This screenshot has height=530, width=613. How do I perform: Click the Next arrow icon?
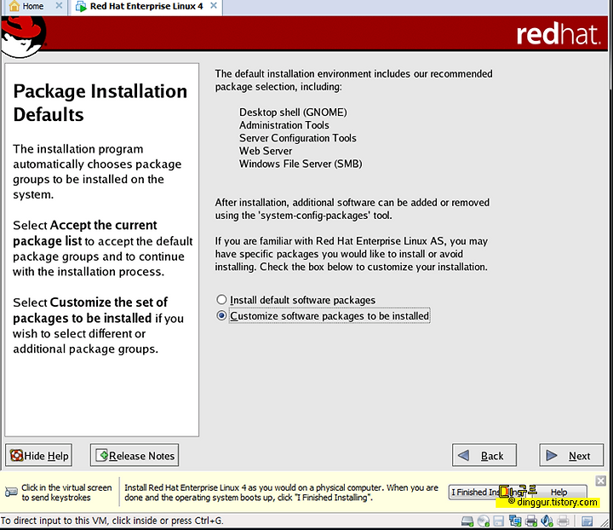552,455
